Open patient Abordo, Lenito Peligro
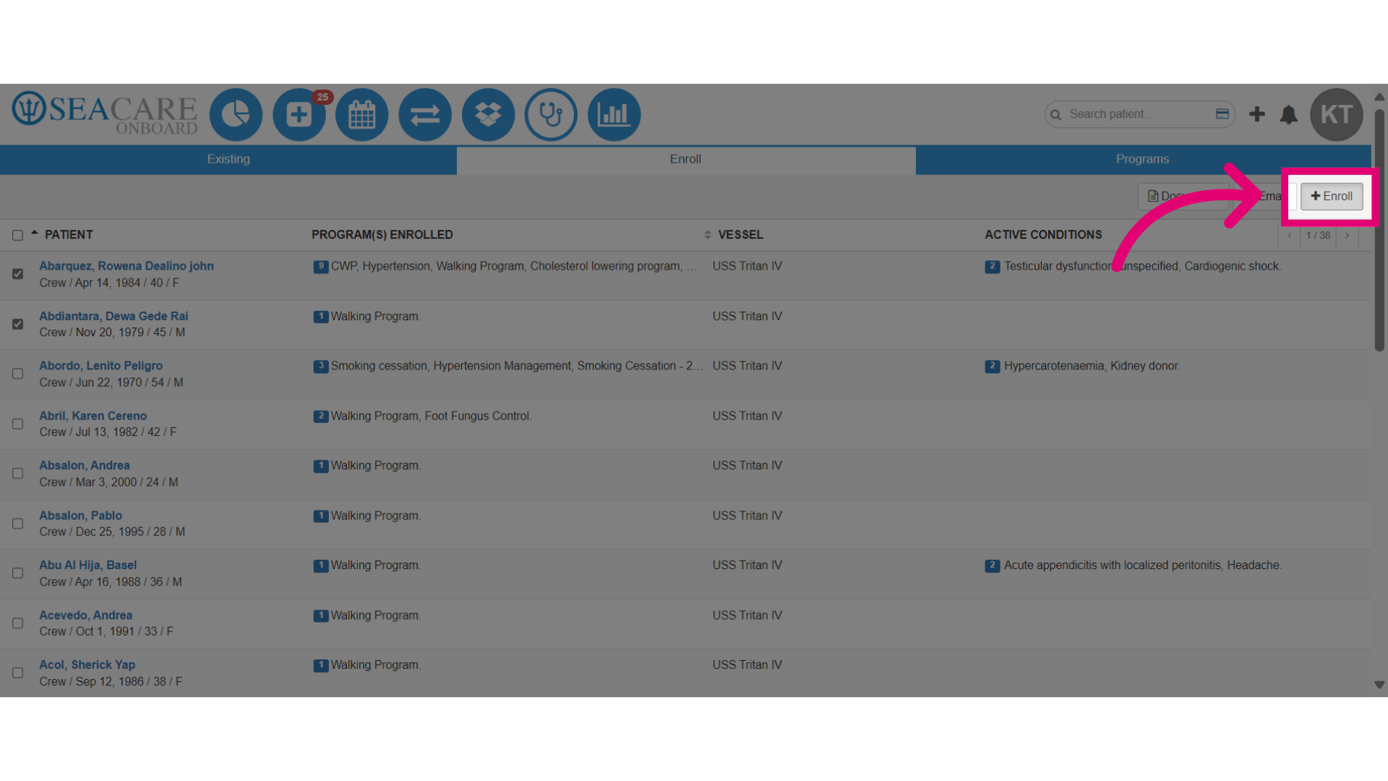This screenshot has width=1388, height=781. point(100,366)
